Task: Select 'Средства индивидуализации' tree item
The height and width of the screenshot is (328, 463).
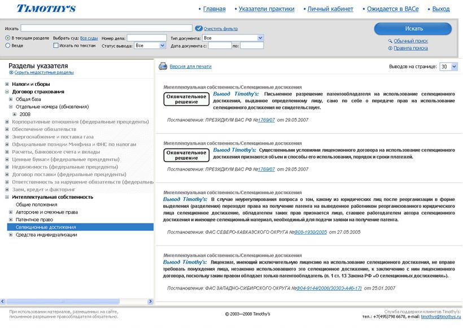Action: 46,235
